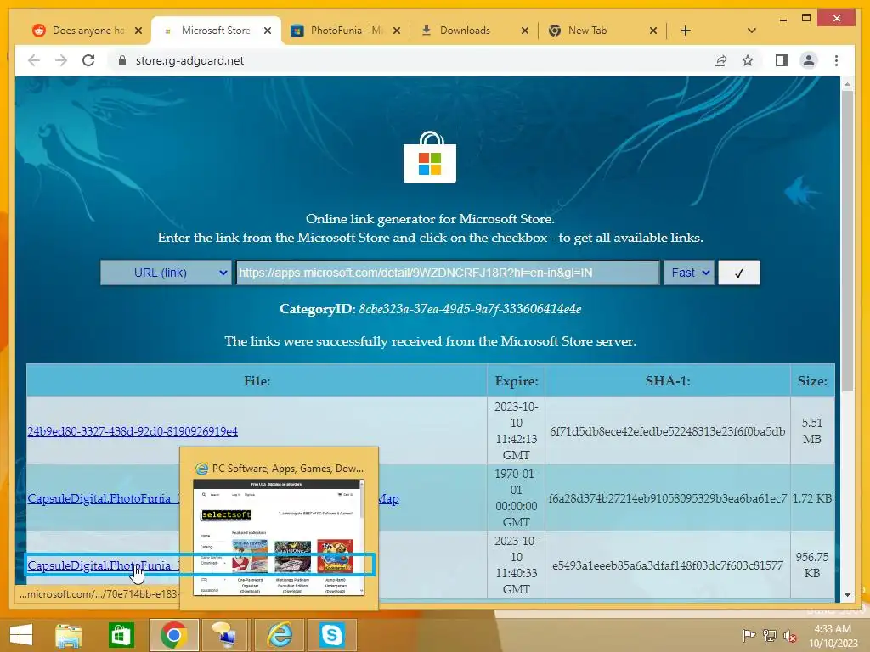
Task: Go back to the previous page
Action: [34, 60]
